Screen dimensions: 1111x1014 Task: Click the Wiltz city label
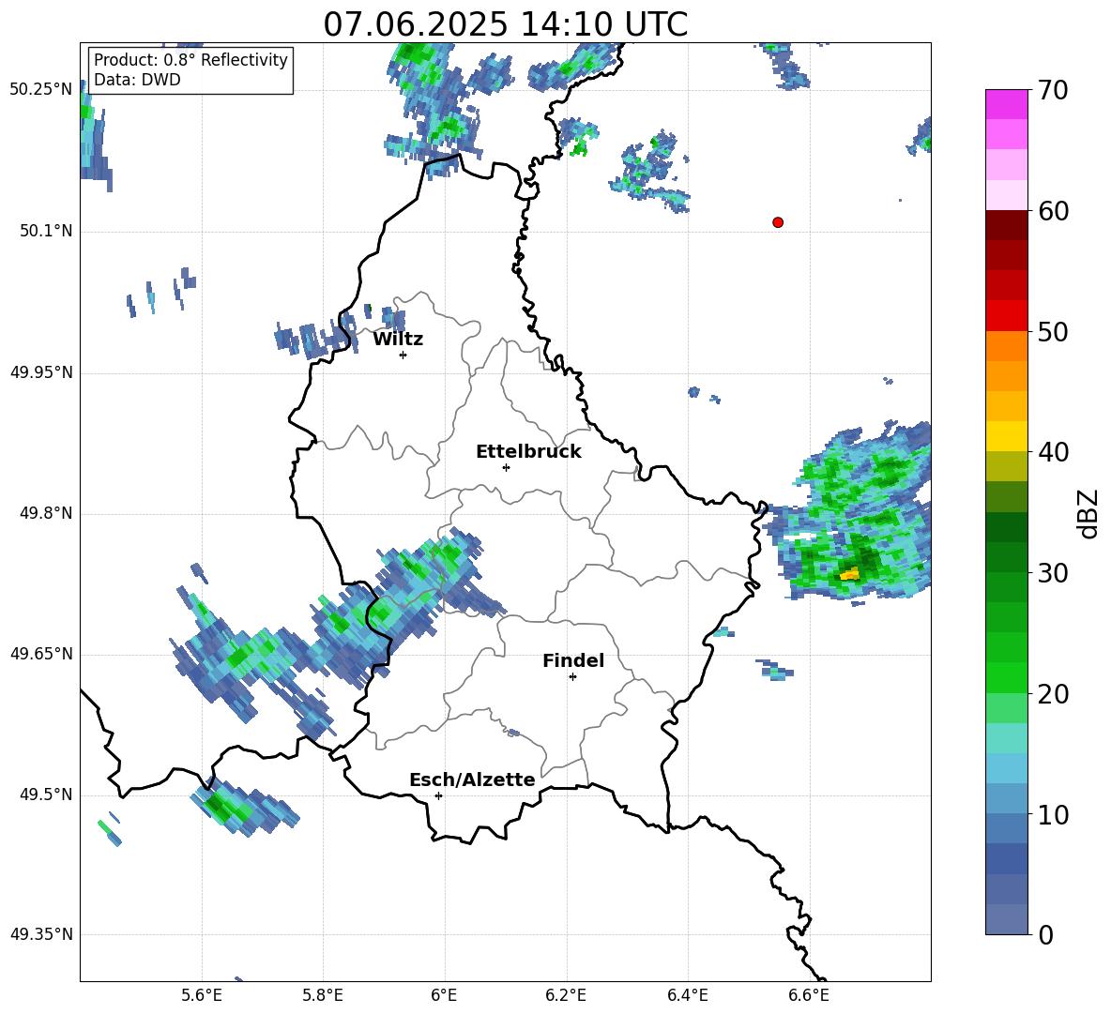point(398,340)
